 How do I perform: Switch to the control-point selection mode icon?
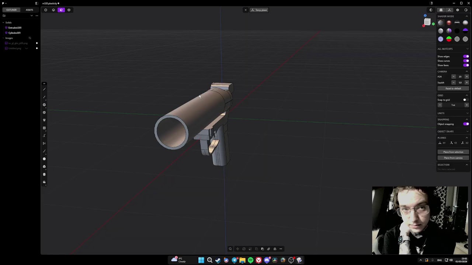pos(46,10)
